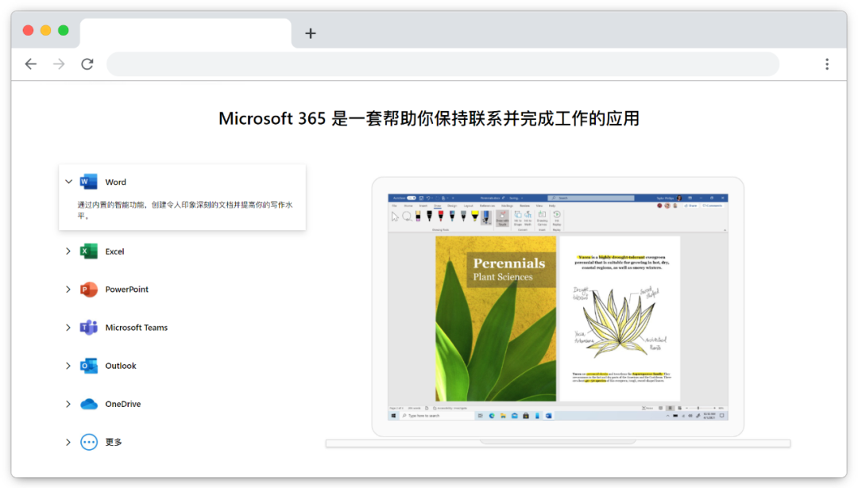Go back with the browser back arrow
Viewport: 858px width, 488px height.
pos(31,64)
